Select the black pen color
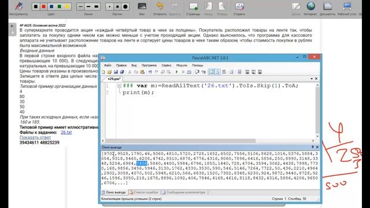The image size is (370, 208). (x=36, y=6)
